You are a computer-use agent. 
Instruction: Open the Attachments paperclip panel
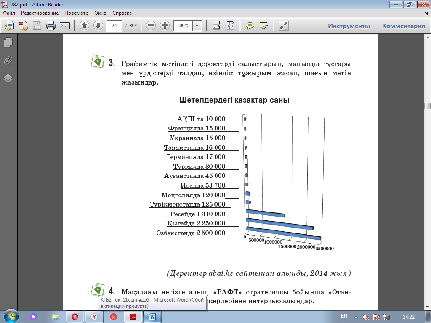click(8, 60)
